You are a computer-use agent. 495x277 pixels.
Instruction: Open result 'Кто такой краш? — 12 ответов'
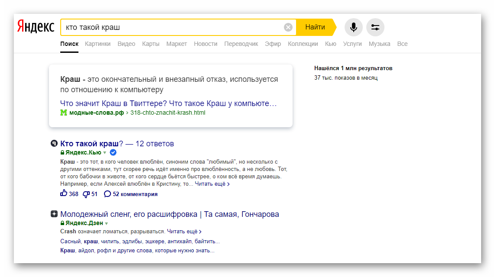pyautogui.click(x=117, y=144)
